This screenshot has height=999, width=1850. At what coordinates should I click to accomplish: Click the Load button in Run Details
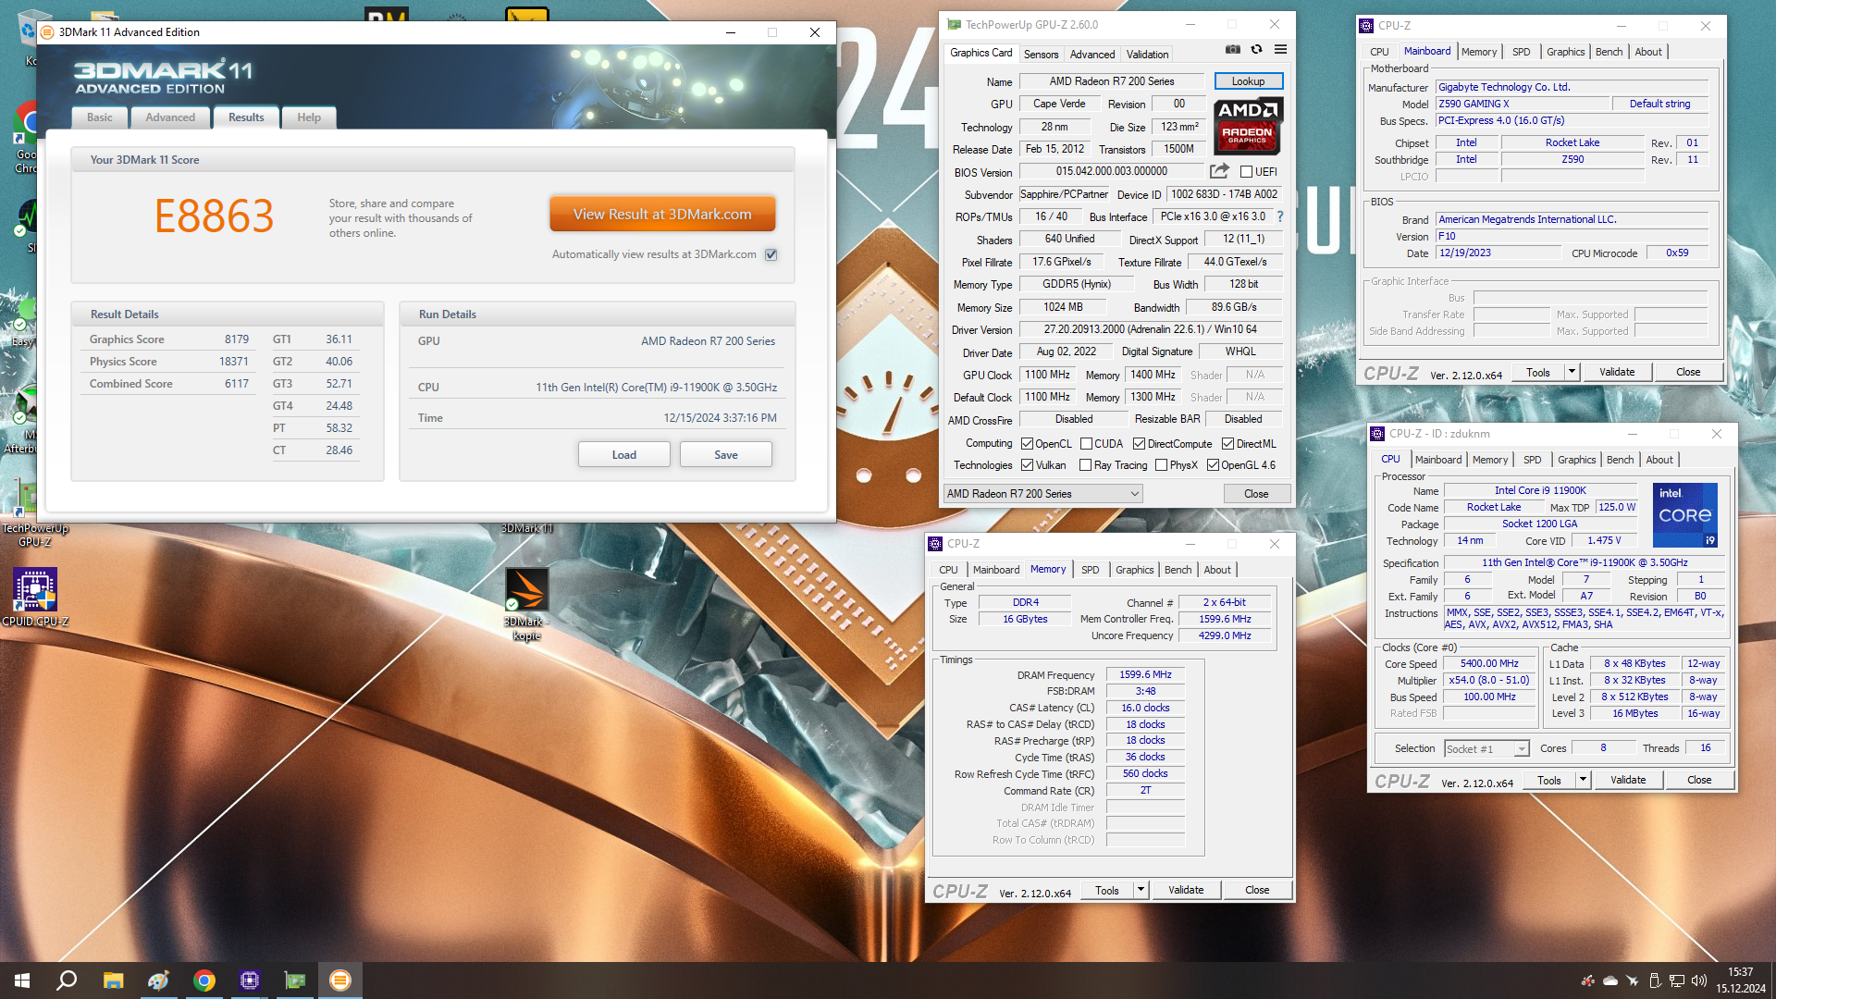coord(624,454)
